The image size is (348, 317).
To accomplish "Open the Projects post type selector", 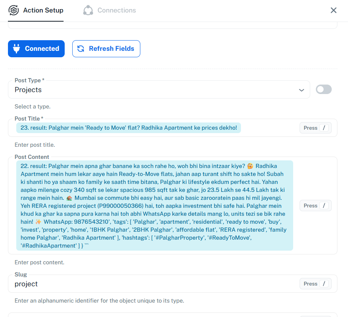I will [159, 89].
